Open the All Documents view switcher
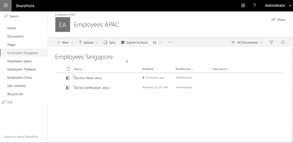 click(x=247, y=42)
